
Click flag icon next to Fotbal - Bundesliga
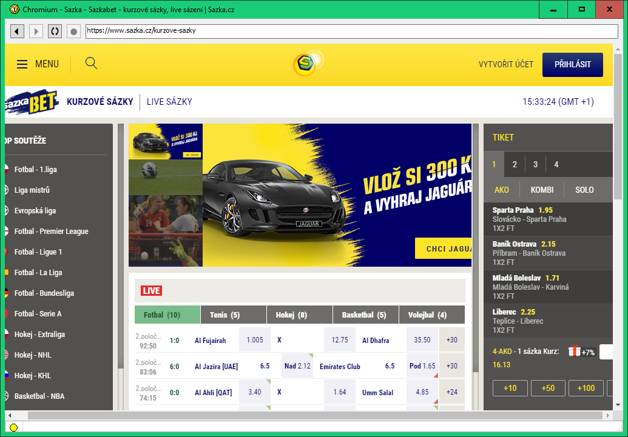pos(7,293)
